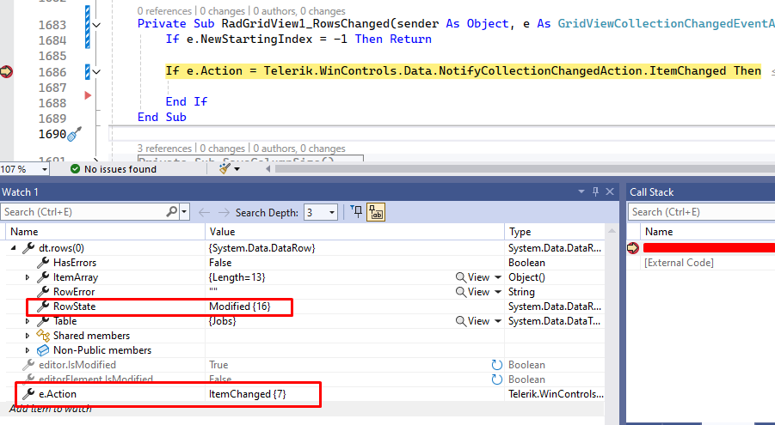
Task: Expand the ItemArray node in Watch
Action: [28, 277]
